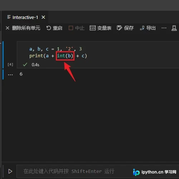This screenshot has width=179, height=179.
Task: Click the Interactive-1 tab file icon
Action: point(9,17)
